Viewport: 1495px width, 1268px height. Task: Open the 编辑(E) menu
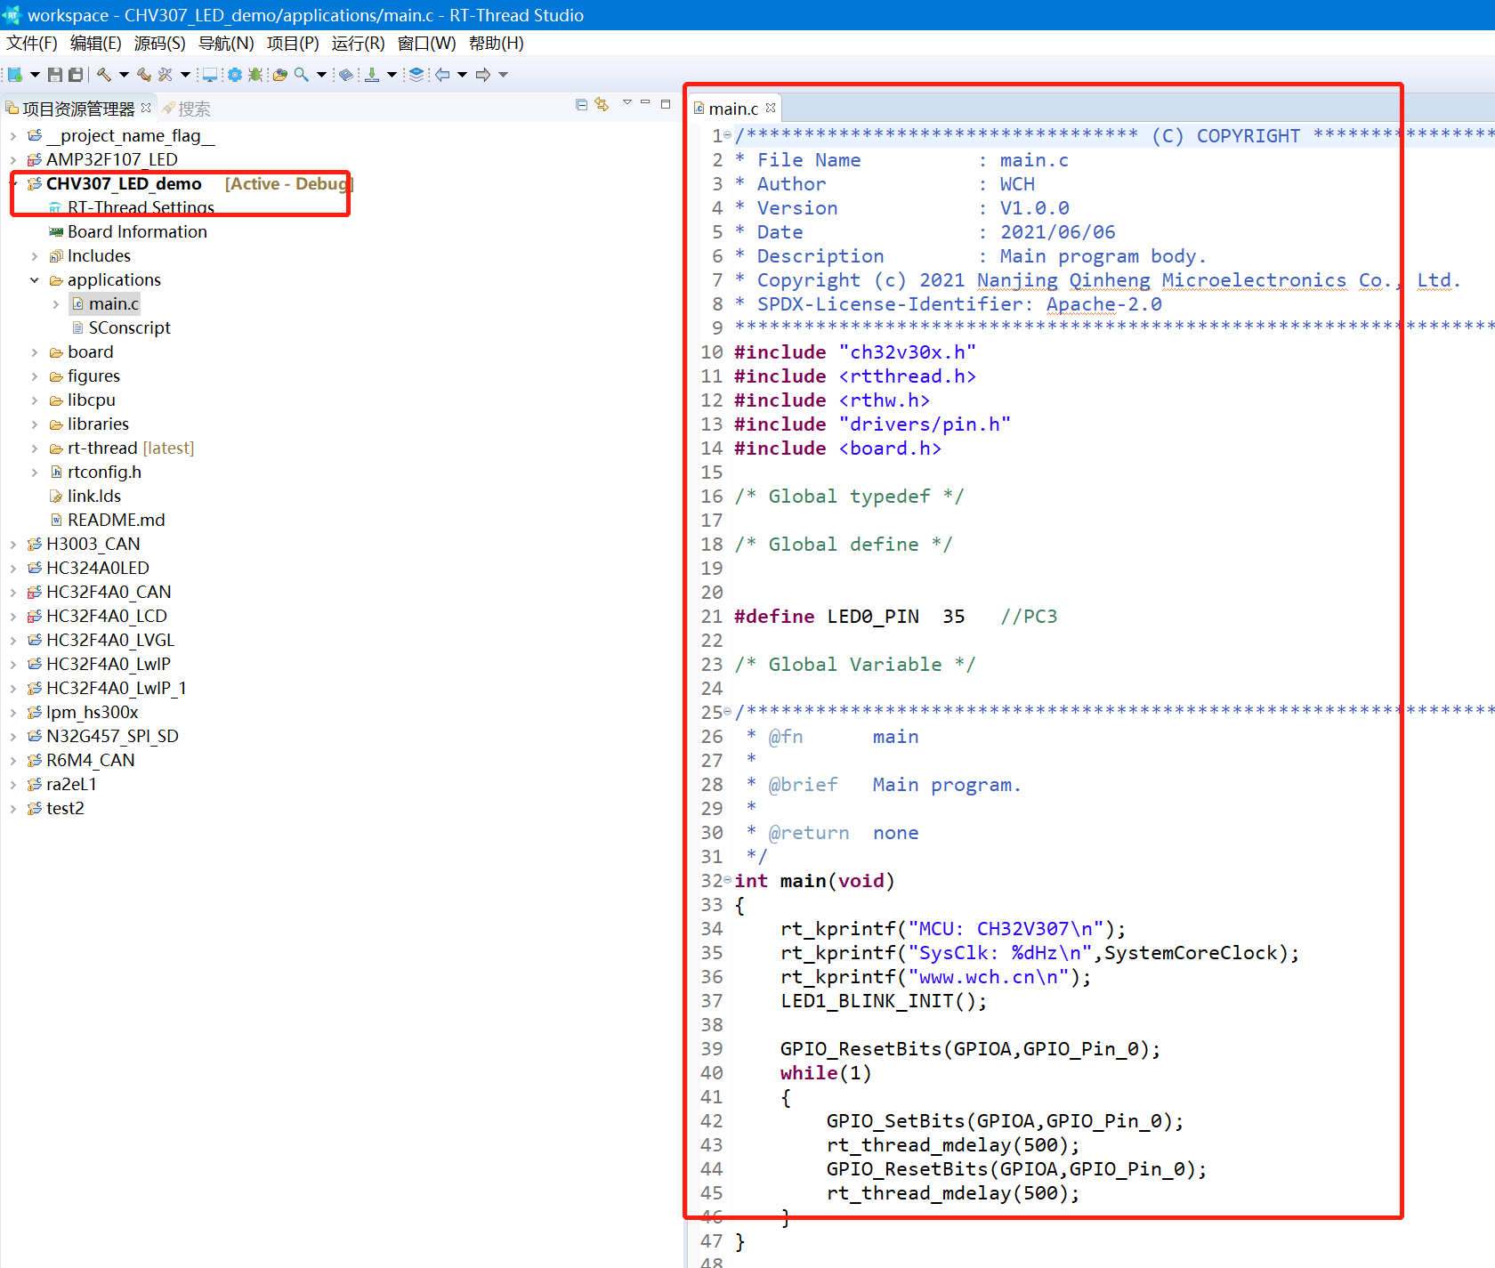coord(96,43)
